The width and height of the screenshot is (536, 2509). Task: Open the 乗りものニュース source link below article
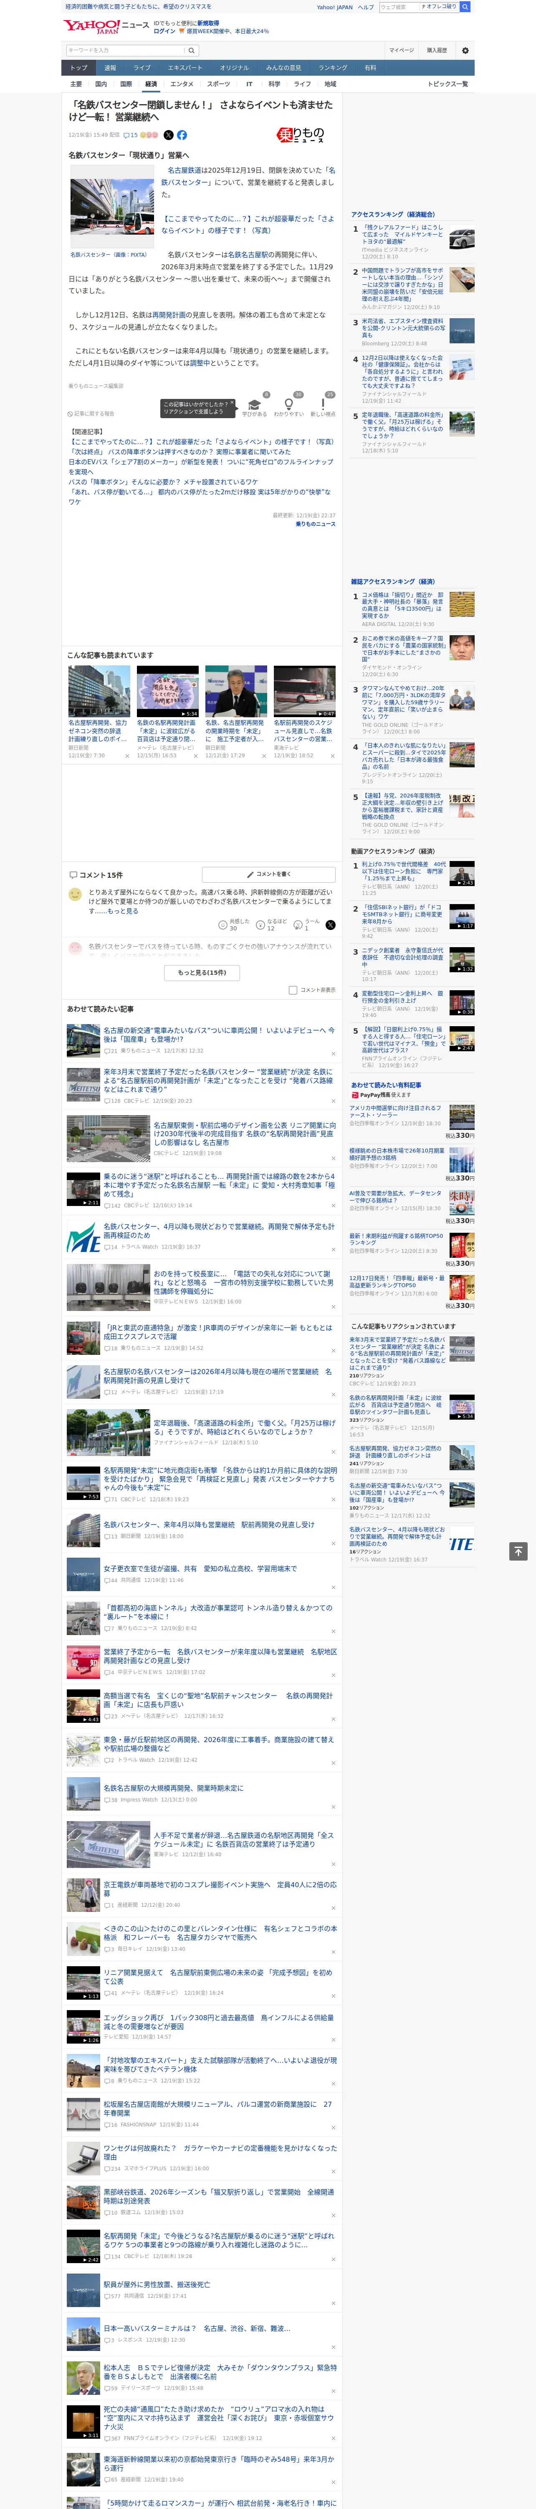315,524
